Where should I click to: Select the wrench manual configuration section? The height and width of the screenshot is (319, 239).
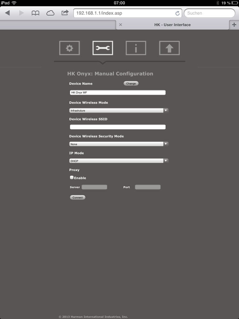(103, 48)
